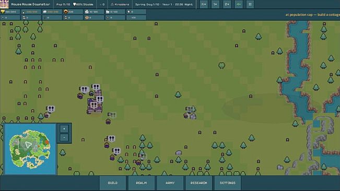Open the Army menu

(170, 183)
